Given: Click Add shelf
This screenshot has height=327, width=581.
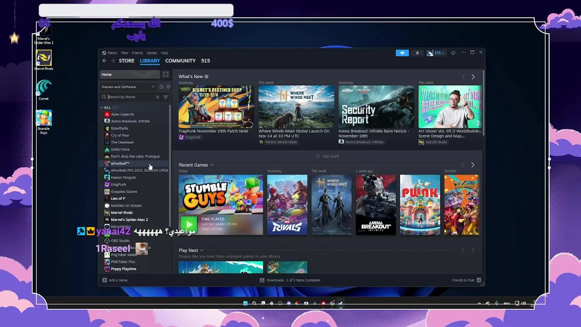Looking at the screenshot, I should coord(327,156).
